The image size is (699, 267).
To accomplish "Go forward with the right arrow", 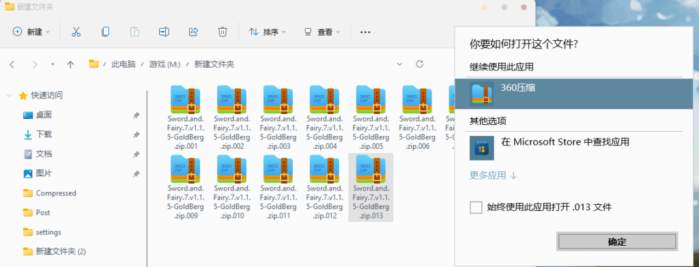I will pyautogui.click(x=35, y=64).
